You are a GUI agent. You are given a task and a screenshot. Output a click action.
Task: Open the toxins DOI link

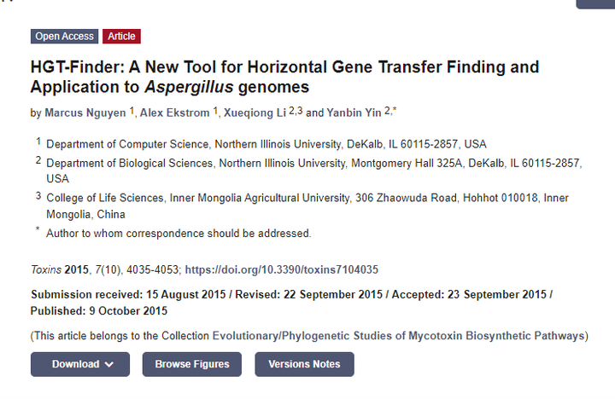282,269
